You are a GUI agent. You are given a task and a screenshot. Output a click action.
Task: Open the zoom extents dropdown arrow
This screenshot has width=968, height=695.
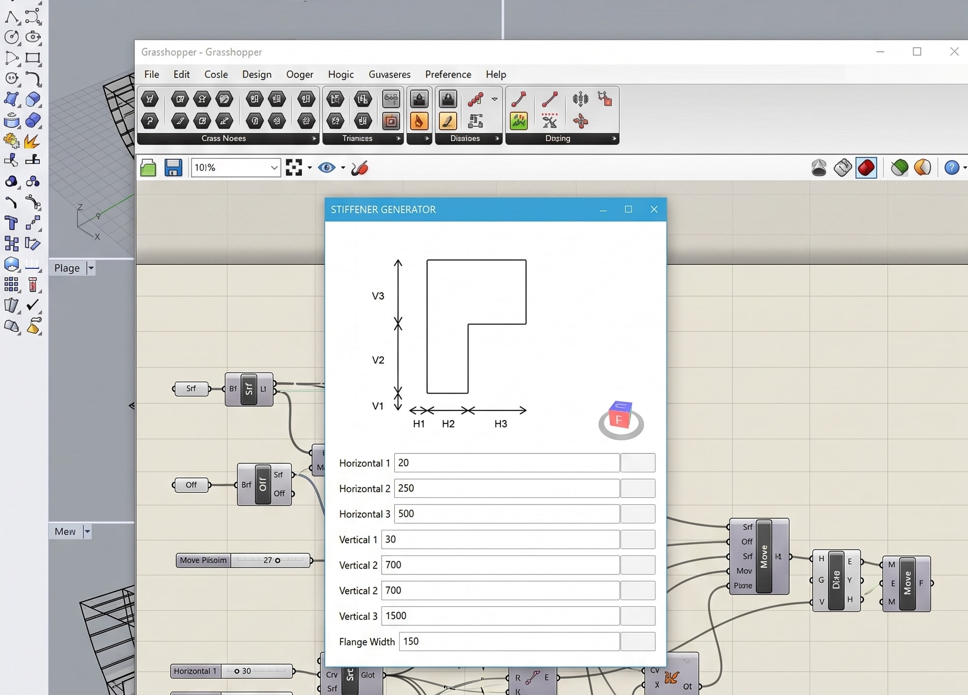pos(309,168)
